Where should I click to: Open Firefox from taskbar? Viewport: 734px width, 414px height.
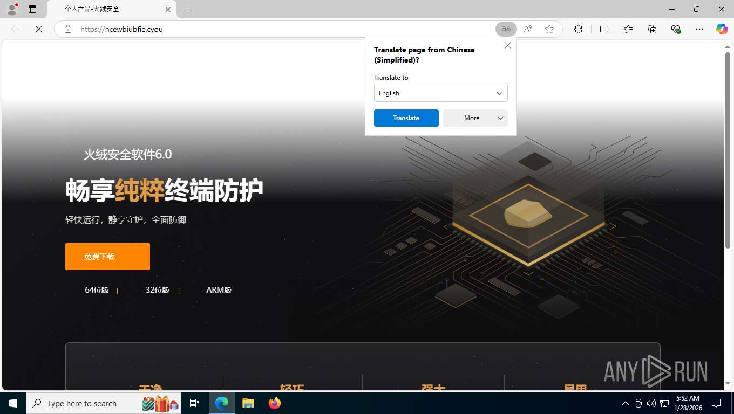(x=275, y=403)
